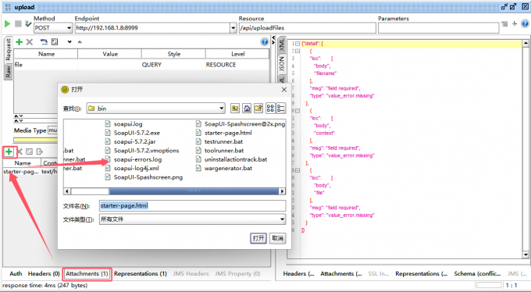Click the export attachment icon
This screenshot has width=531, height=292.
[x=40, y=151]
